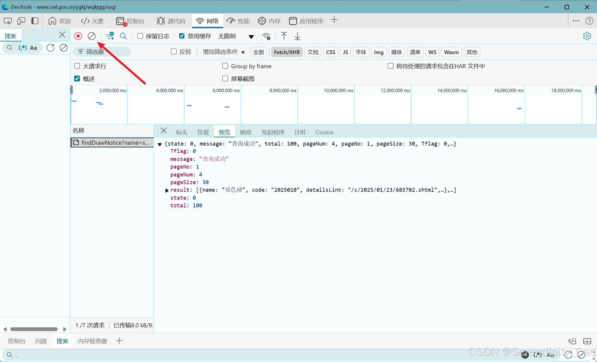Screen dimensions: 597x362
Task: Click the clear network log icon
Action: coord(91,36)
